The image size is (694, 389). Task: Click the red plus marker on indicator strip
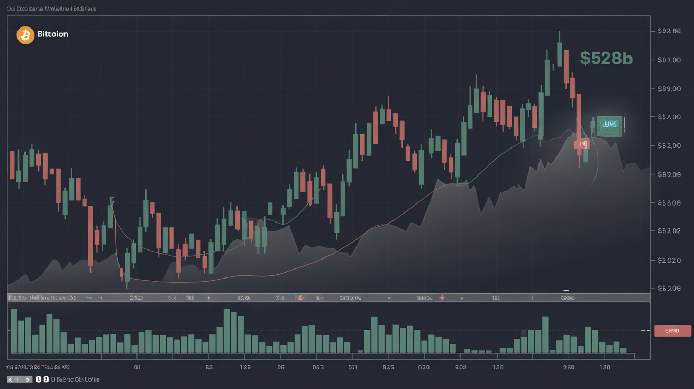pos(442,298)
